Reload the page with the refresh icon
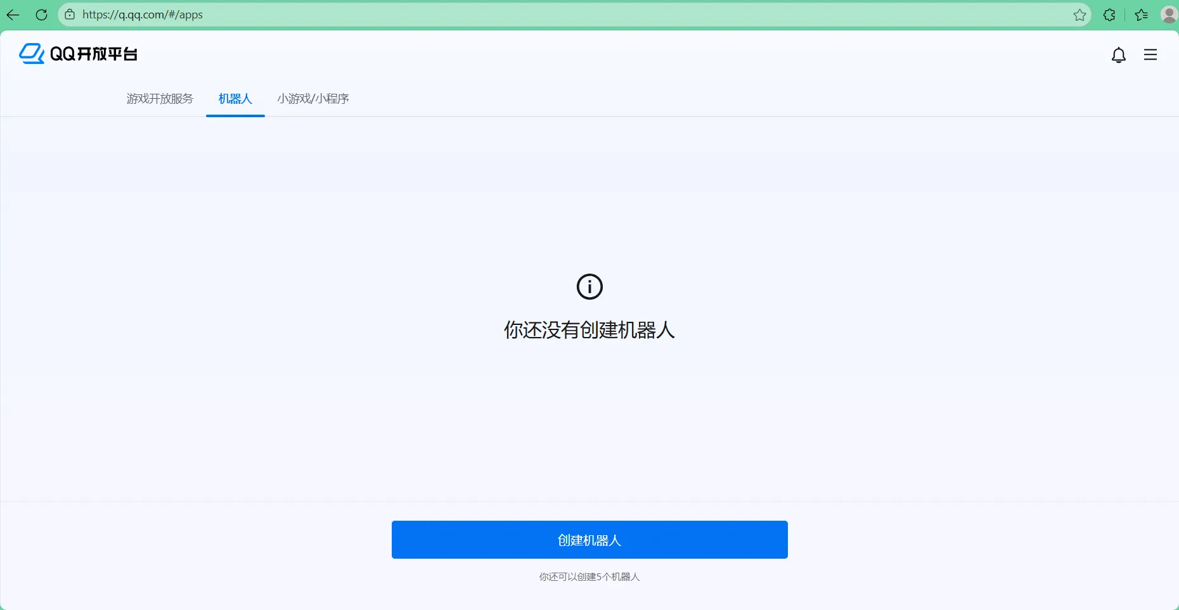1179x610 pixels. [x=41, y=15]
